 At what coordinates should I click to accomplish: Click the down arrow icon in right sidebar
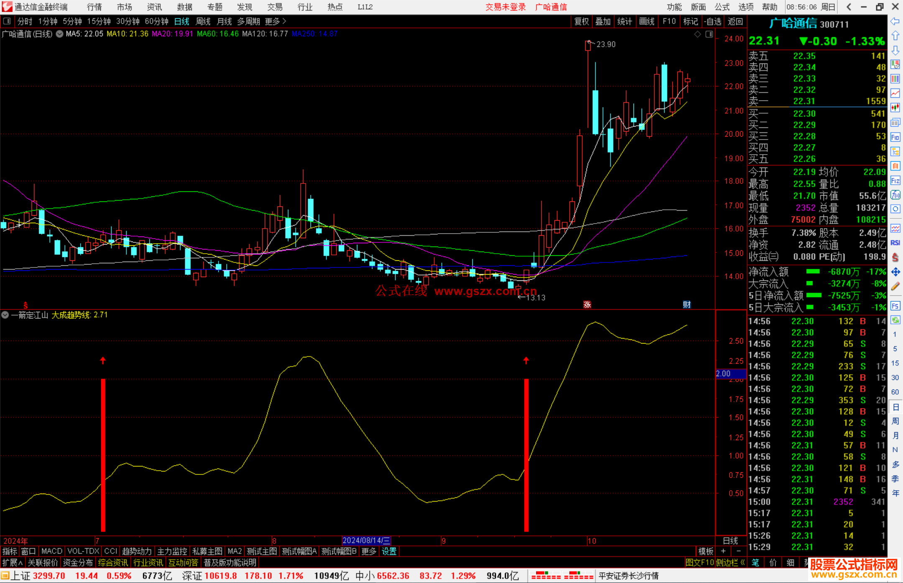point(895,50)
